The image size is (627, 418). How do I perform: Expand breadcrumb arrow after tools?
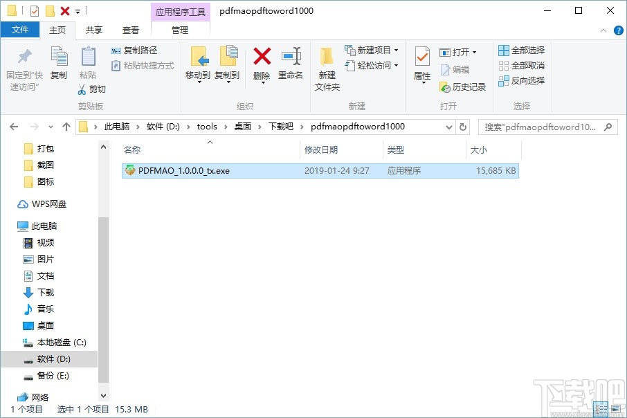click(226, 127)
